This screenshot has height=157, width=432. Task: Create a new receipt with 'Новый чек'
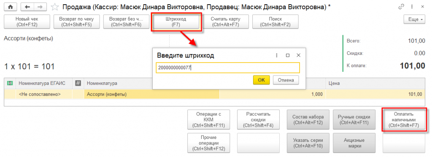[27, 22]
